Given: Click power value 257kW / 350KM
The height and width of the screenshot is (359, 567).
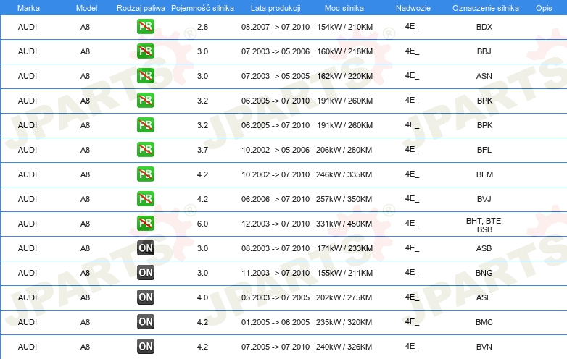Looking at the screenshot, I should coord(344,199).
